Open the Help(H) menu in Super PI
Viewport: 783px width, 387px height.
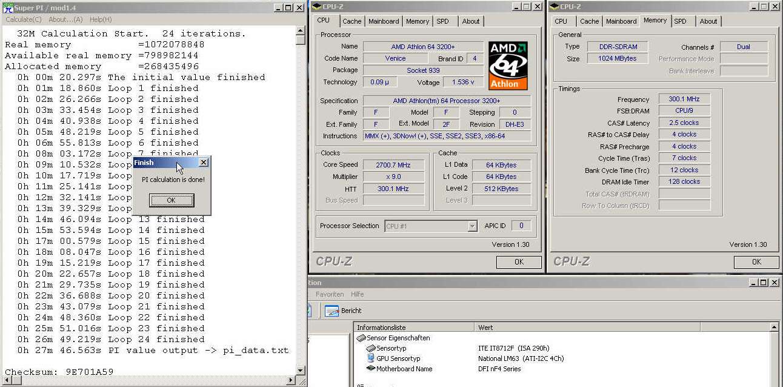point(101,19)
